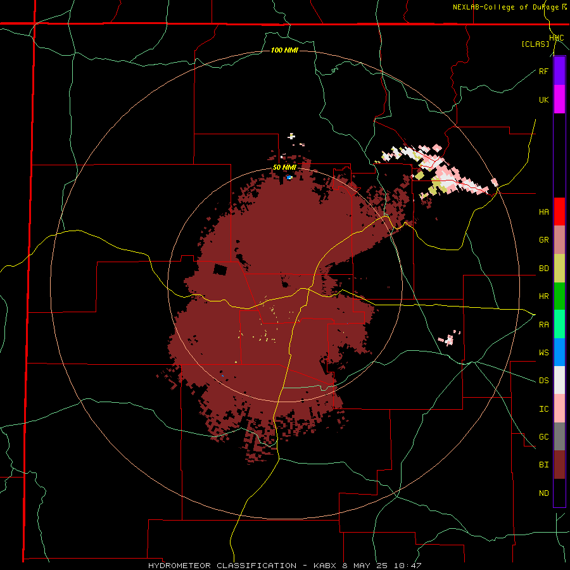Viewport: 570px width, 570px height.
Task: Click the GR legend label
Action: (x=543, y=240)
